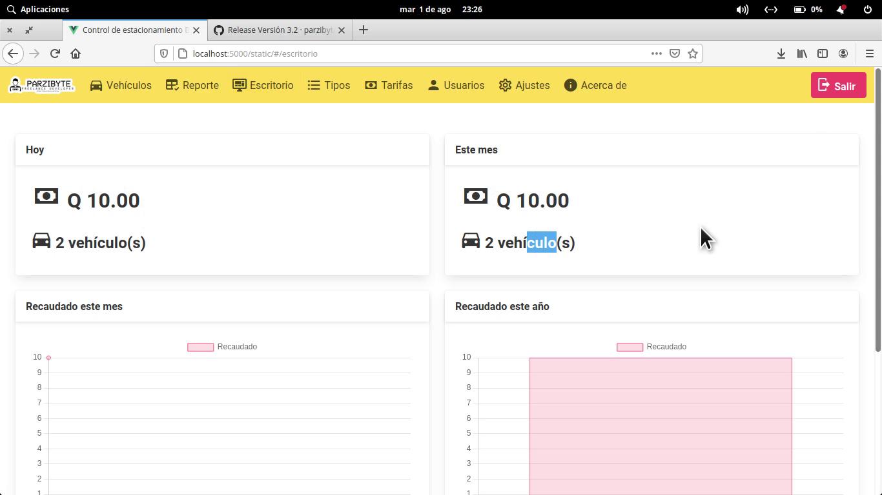The height and width of the screenshot is (495, 882).
Task: Go to Tarifas in navbar
Action: [x=389, y=85]
